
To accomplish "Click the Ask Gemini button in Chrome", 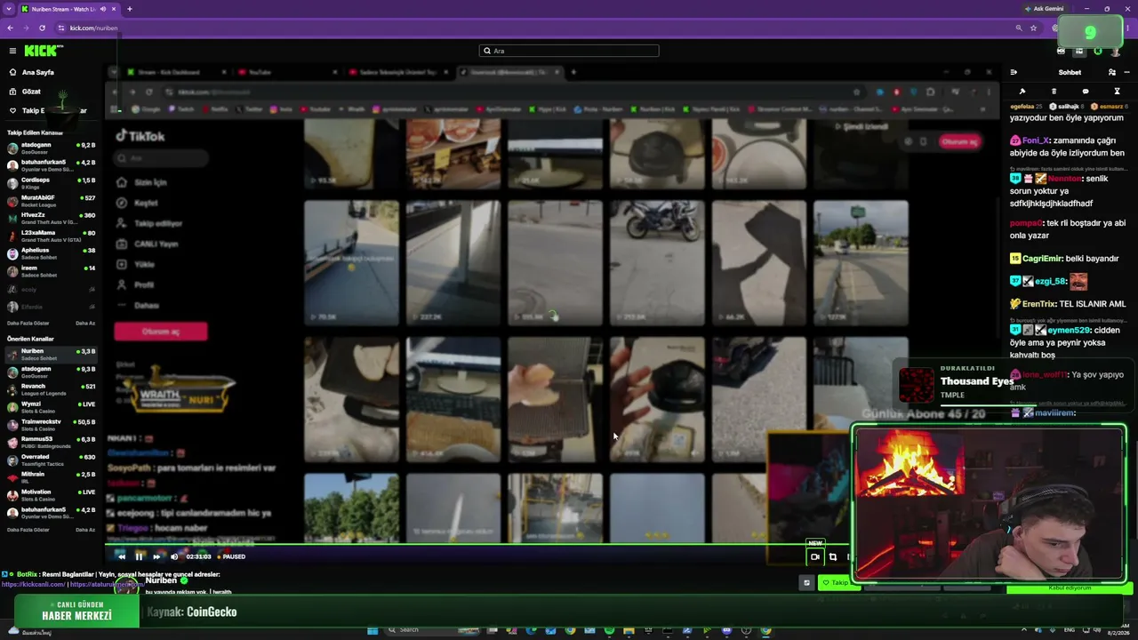I will click(x=1044, y=9).
